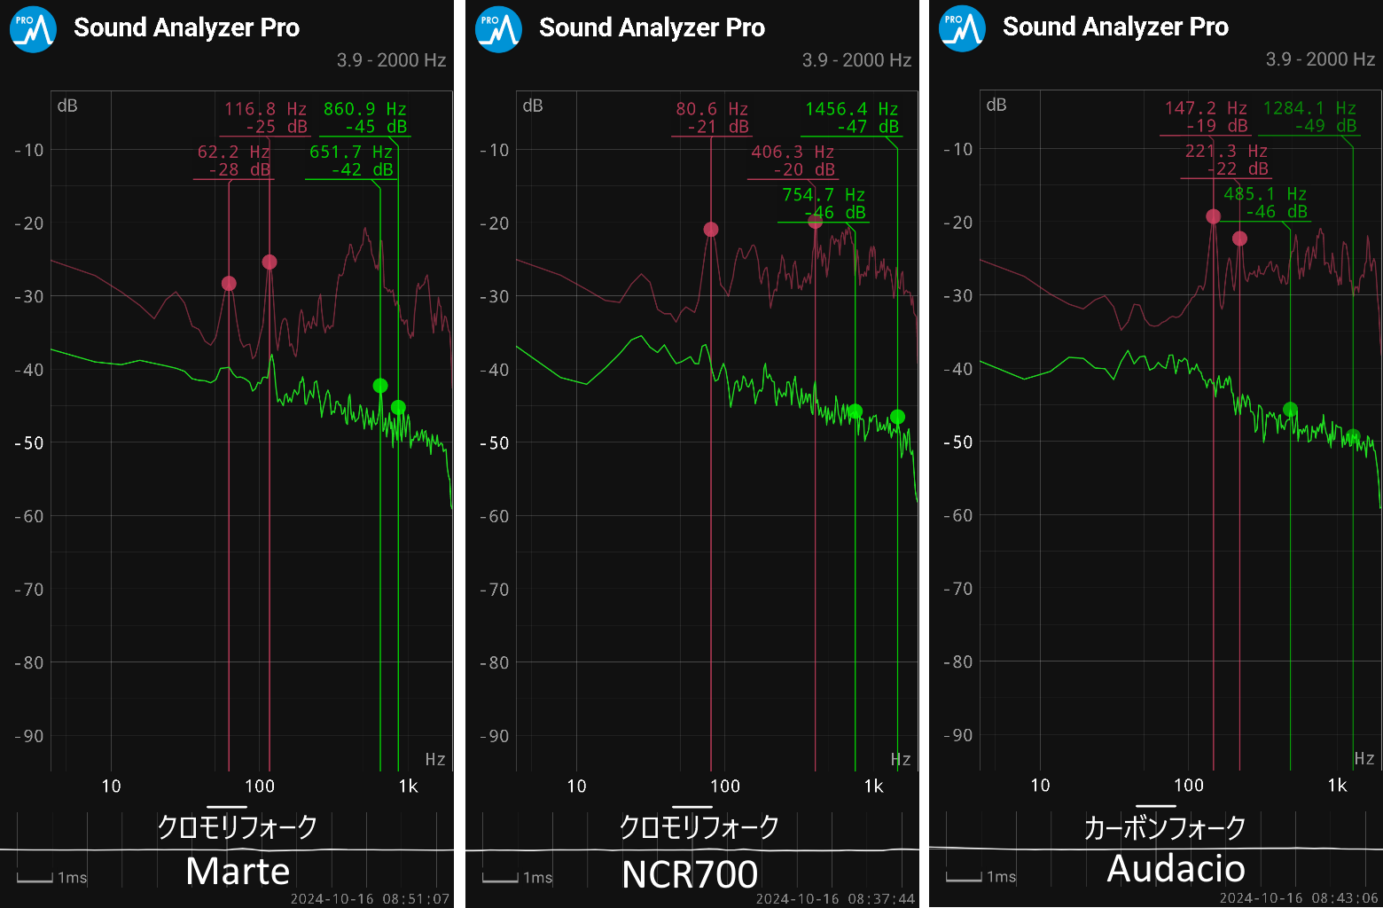This screenshot has height=908, width=1383.
Task: Click the 3.9 - 2000 Hz range in Marte panel
Action: (x=391, y=60)
